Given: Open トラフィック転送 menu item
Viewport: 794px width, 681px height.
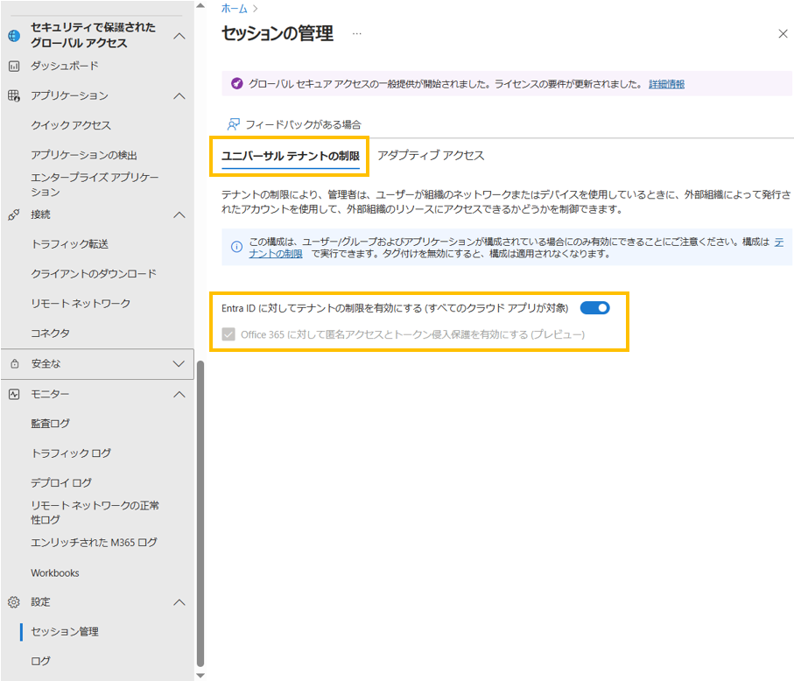Looking at the screenshot, I should click(x=70, y=244).
